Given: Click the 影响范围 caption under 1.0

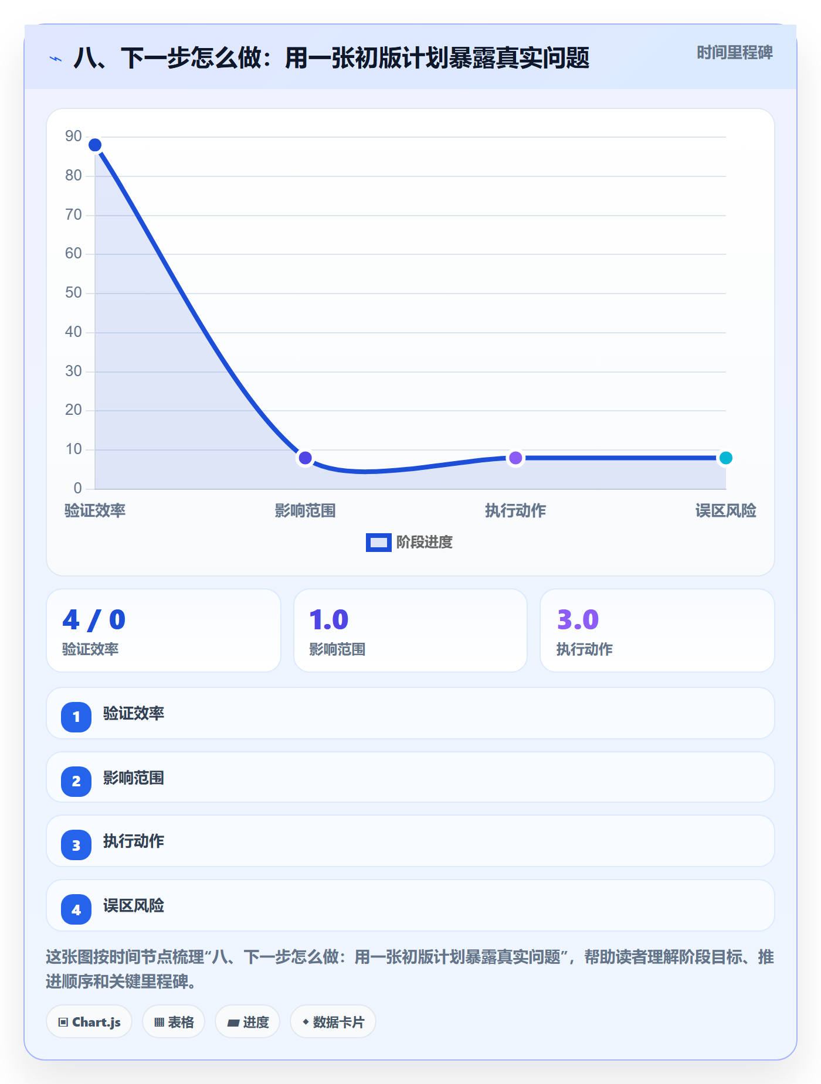Looking at the screenshot, I should [337, 649].
